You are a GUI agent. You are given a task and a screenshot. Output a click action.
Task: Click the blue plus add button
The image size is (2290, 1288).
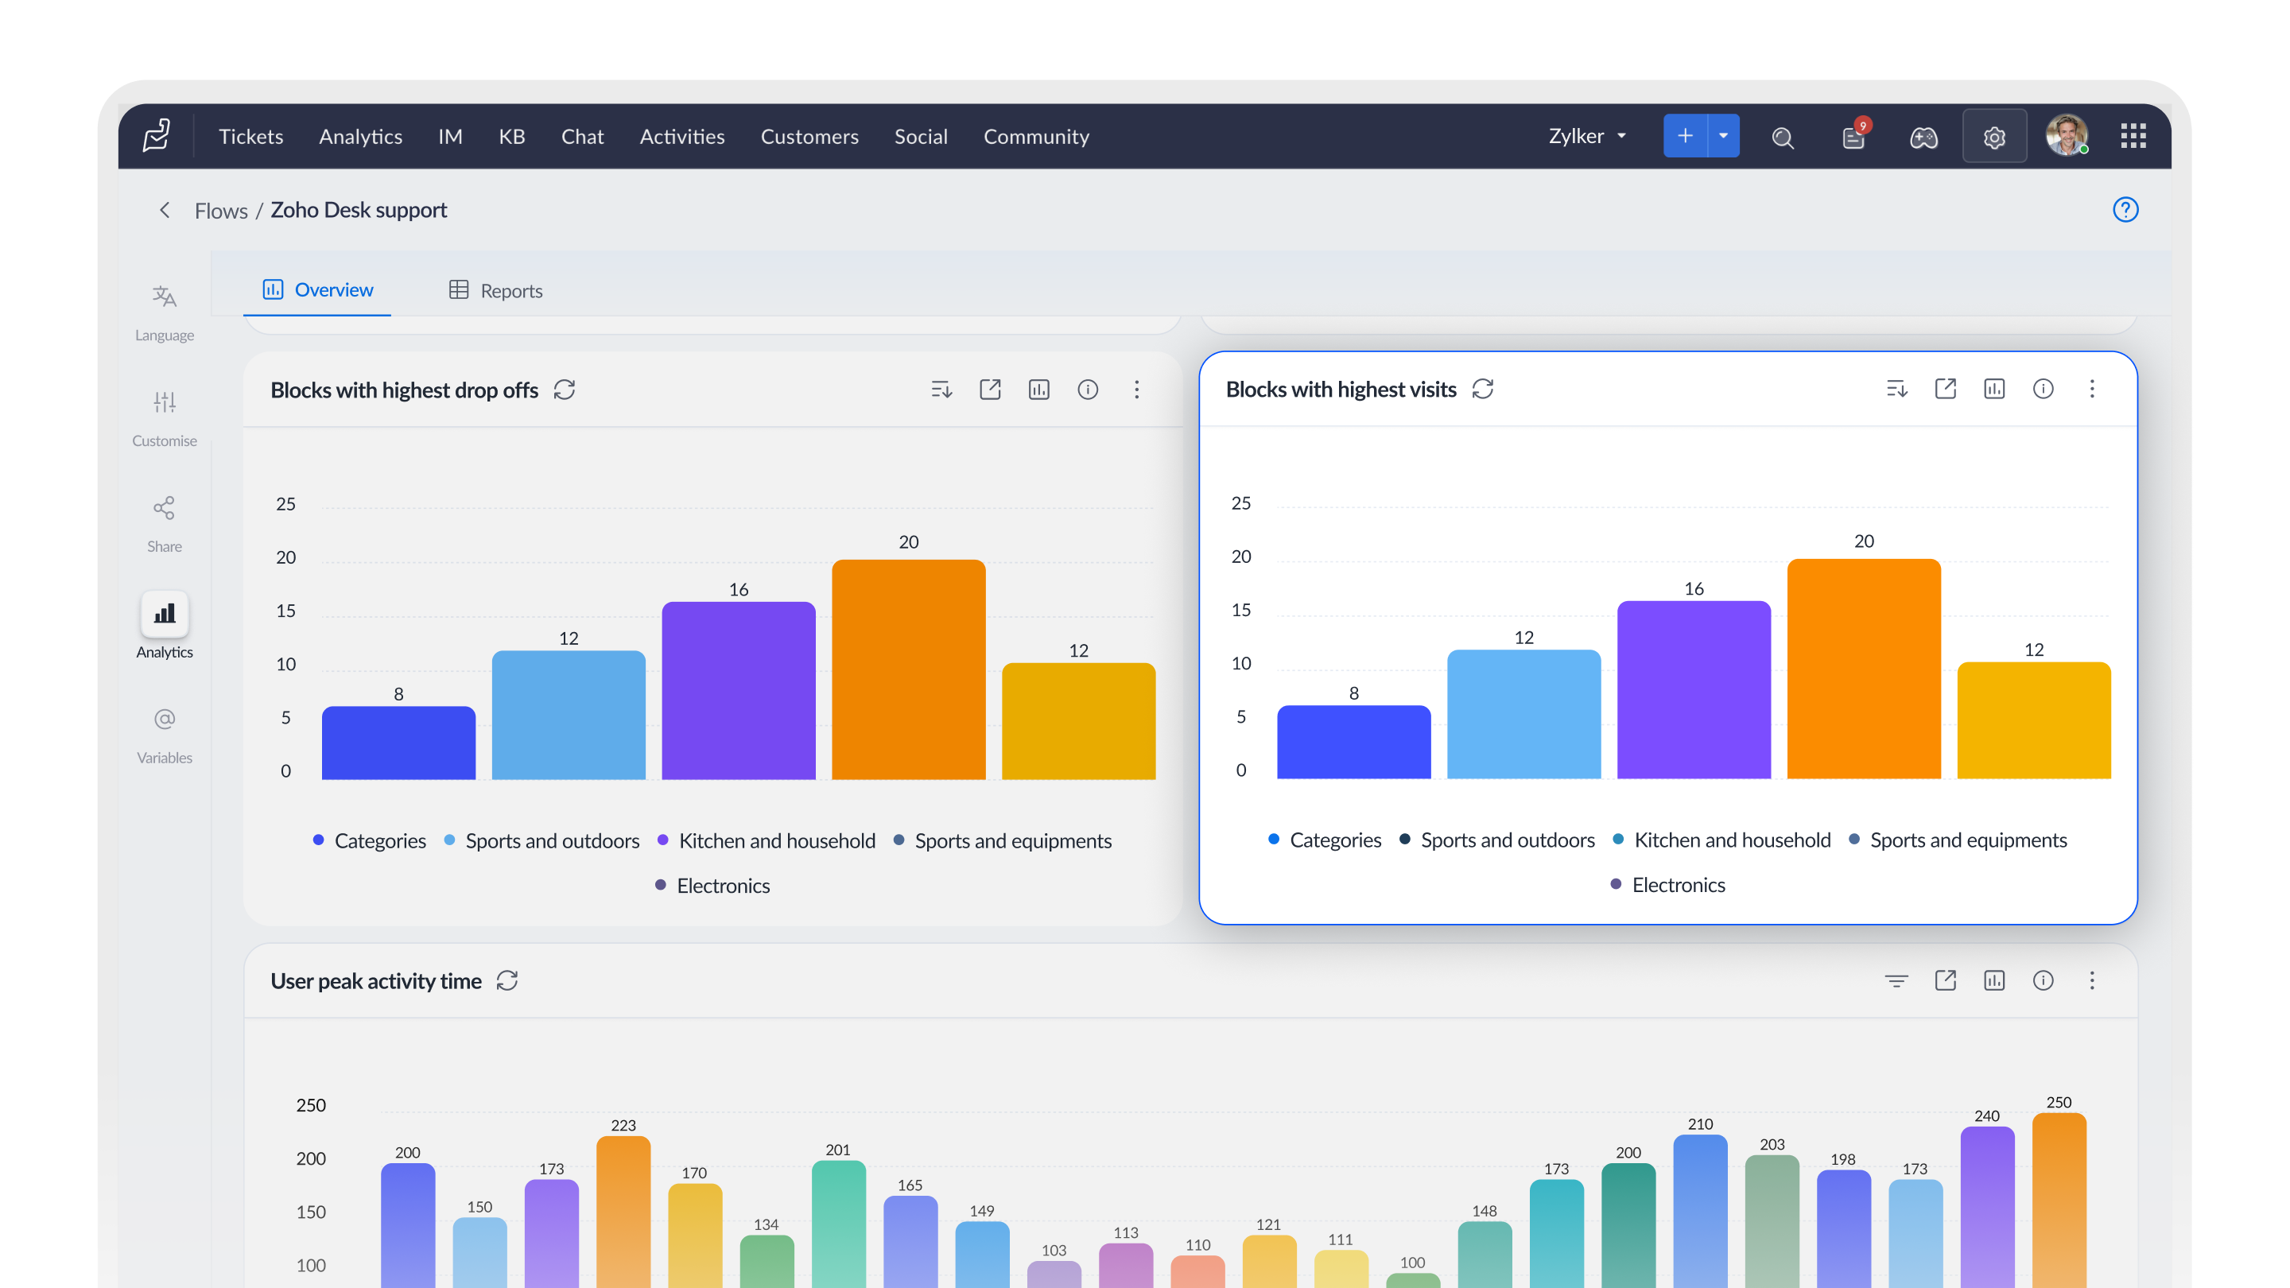pyautogui.click(x=1685, y=136)
